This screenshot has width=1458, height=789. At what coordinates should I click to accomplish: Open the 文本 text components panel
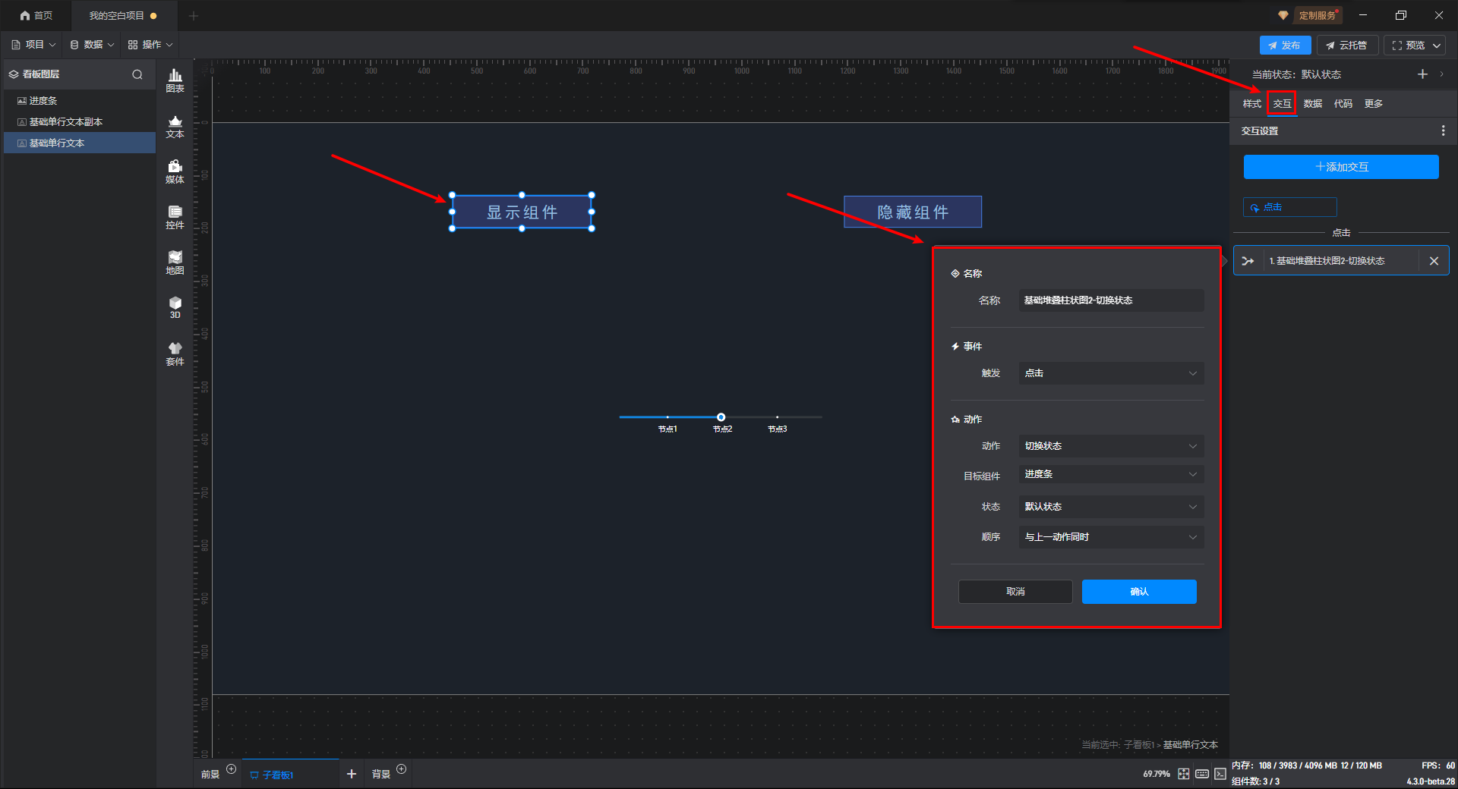175,126
